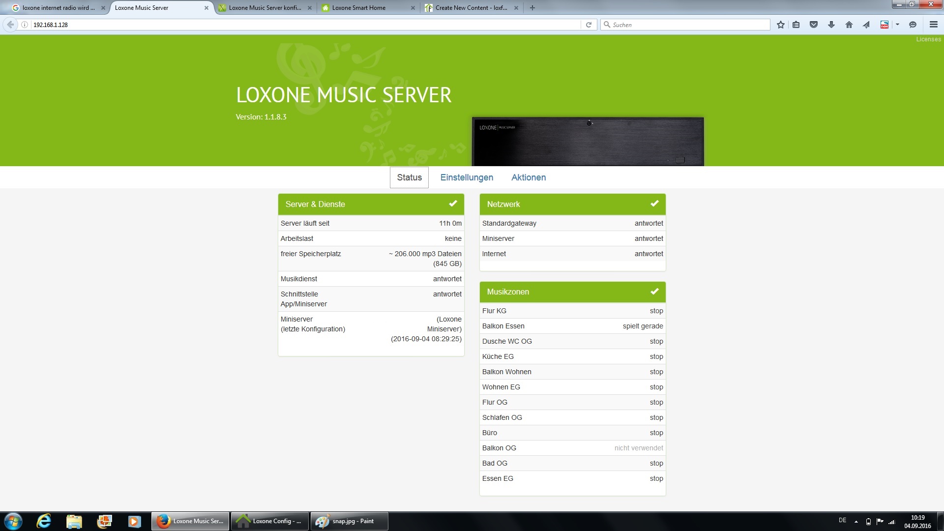
Task: Save page to Pocket
Action: (814, 25)
